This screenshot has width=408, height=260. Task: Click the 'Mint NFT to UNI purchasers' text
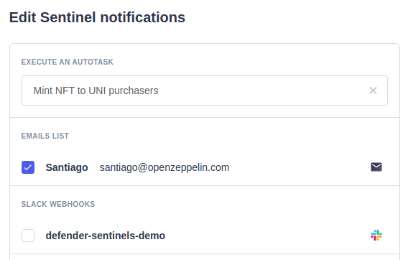coord(96,90)
